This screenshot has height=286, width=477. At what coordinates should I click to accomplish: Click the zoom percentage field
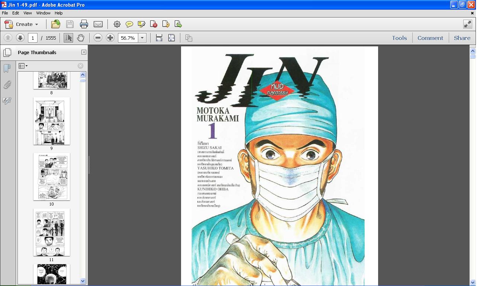128,38
